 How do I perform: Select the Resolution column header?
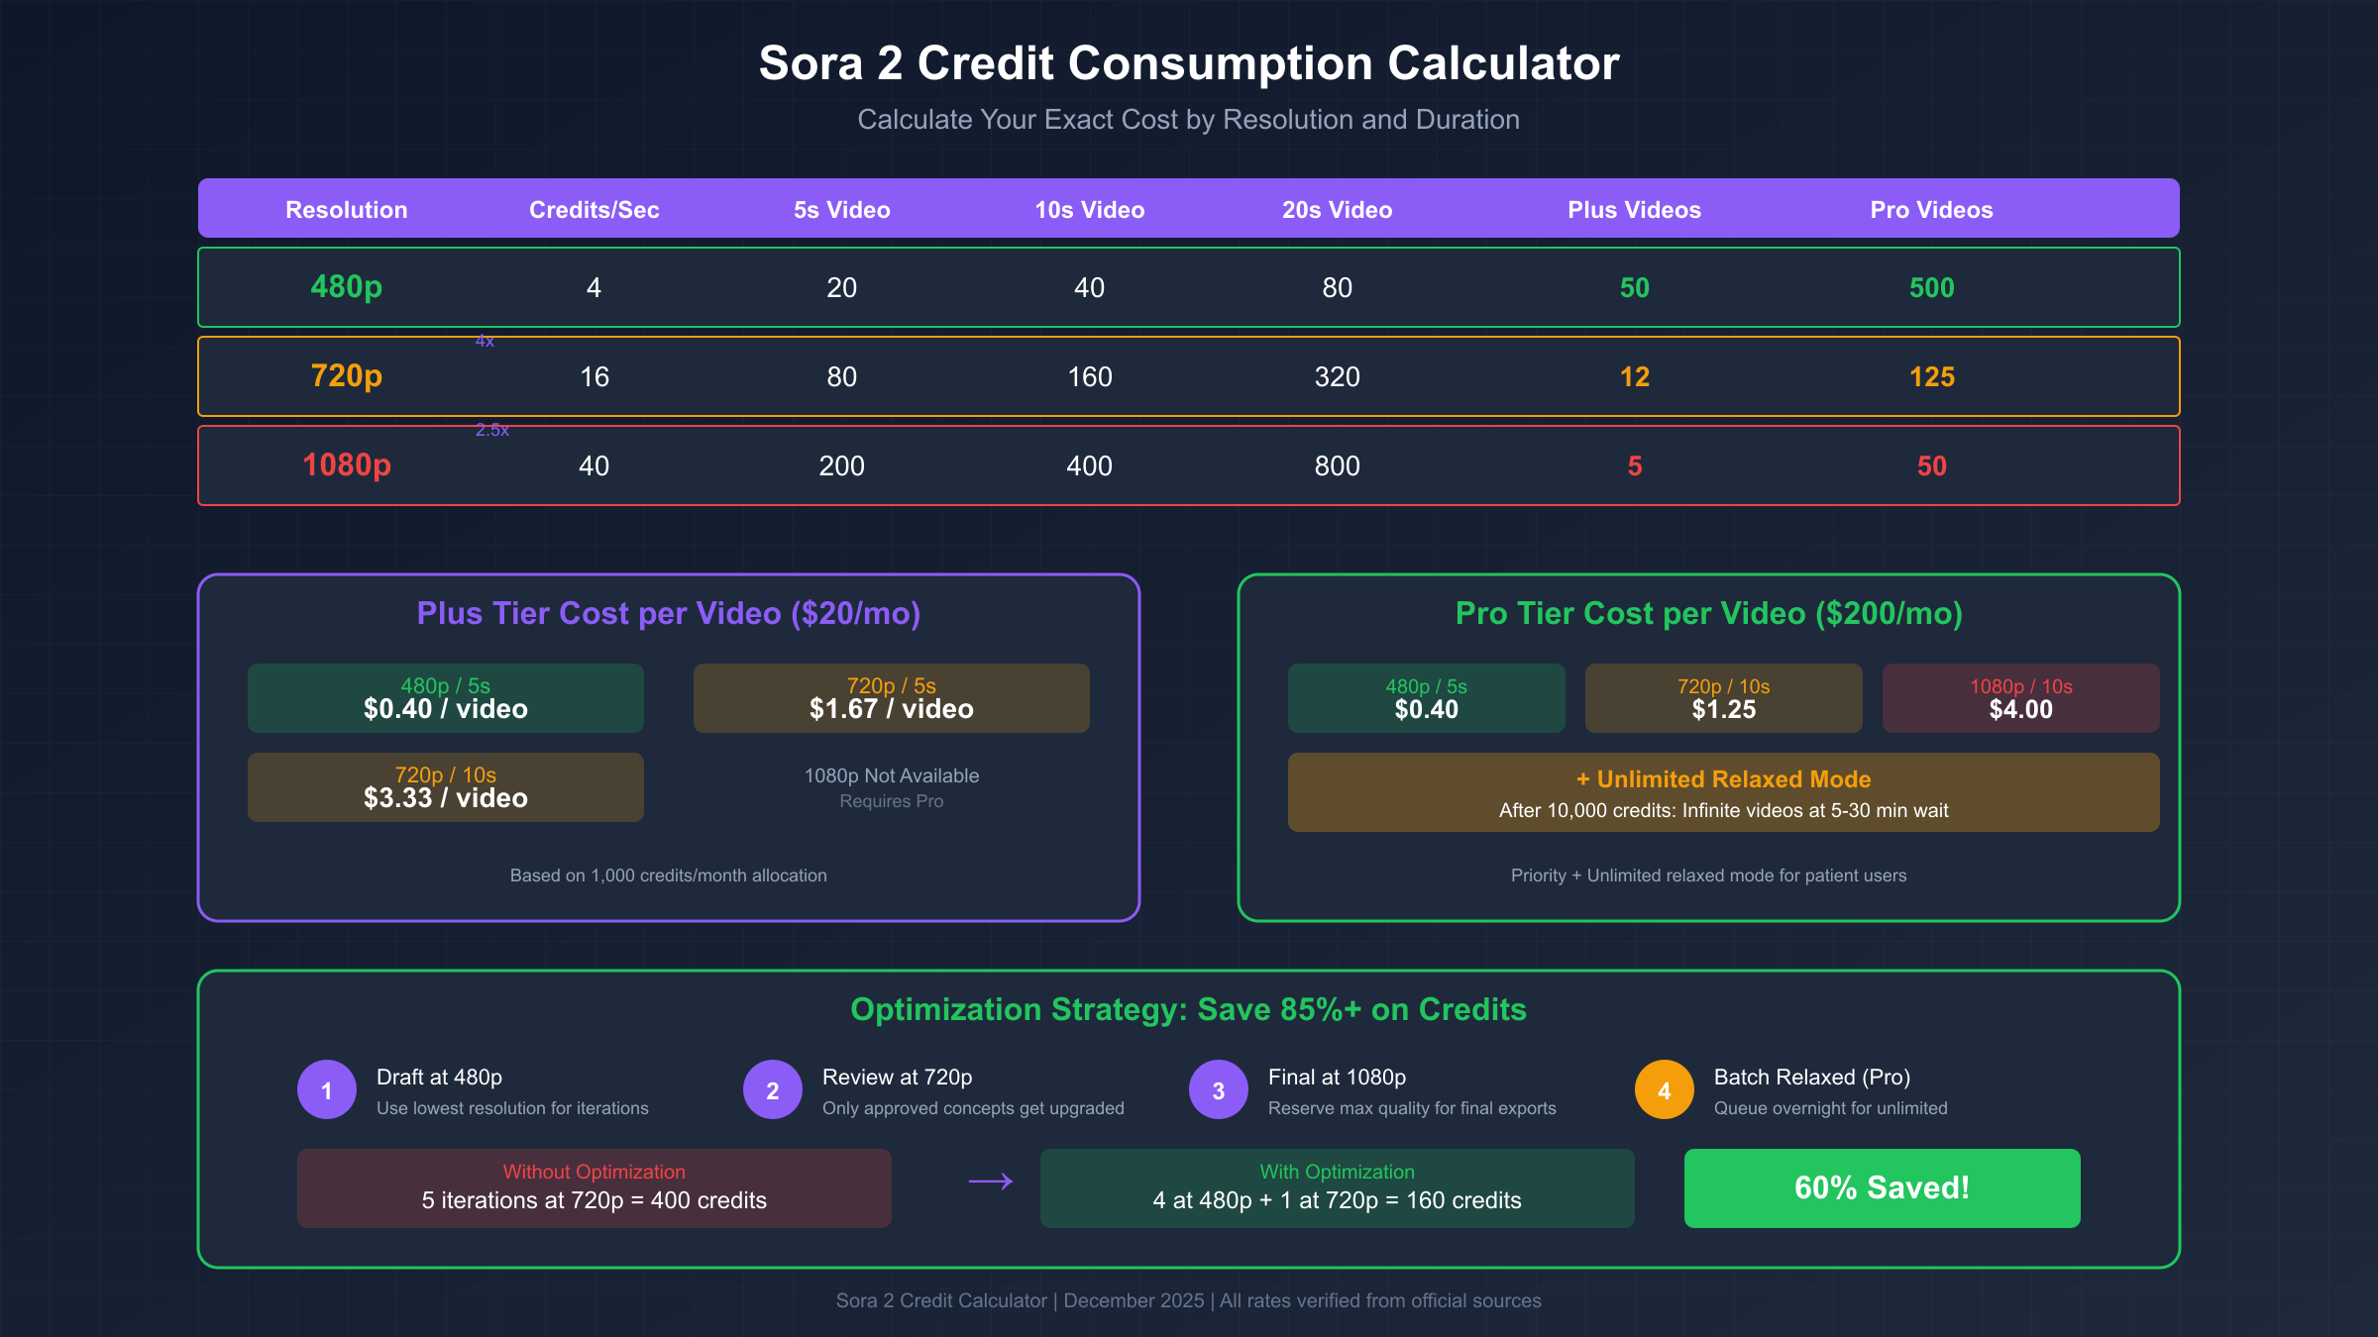tap(347, 210)
